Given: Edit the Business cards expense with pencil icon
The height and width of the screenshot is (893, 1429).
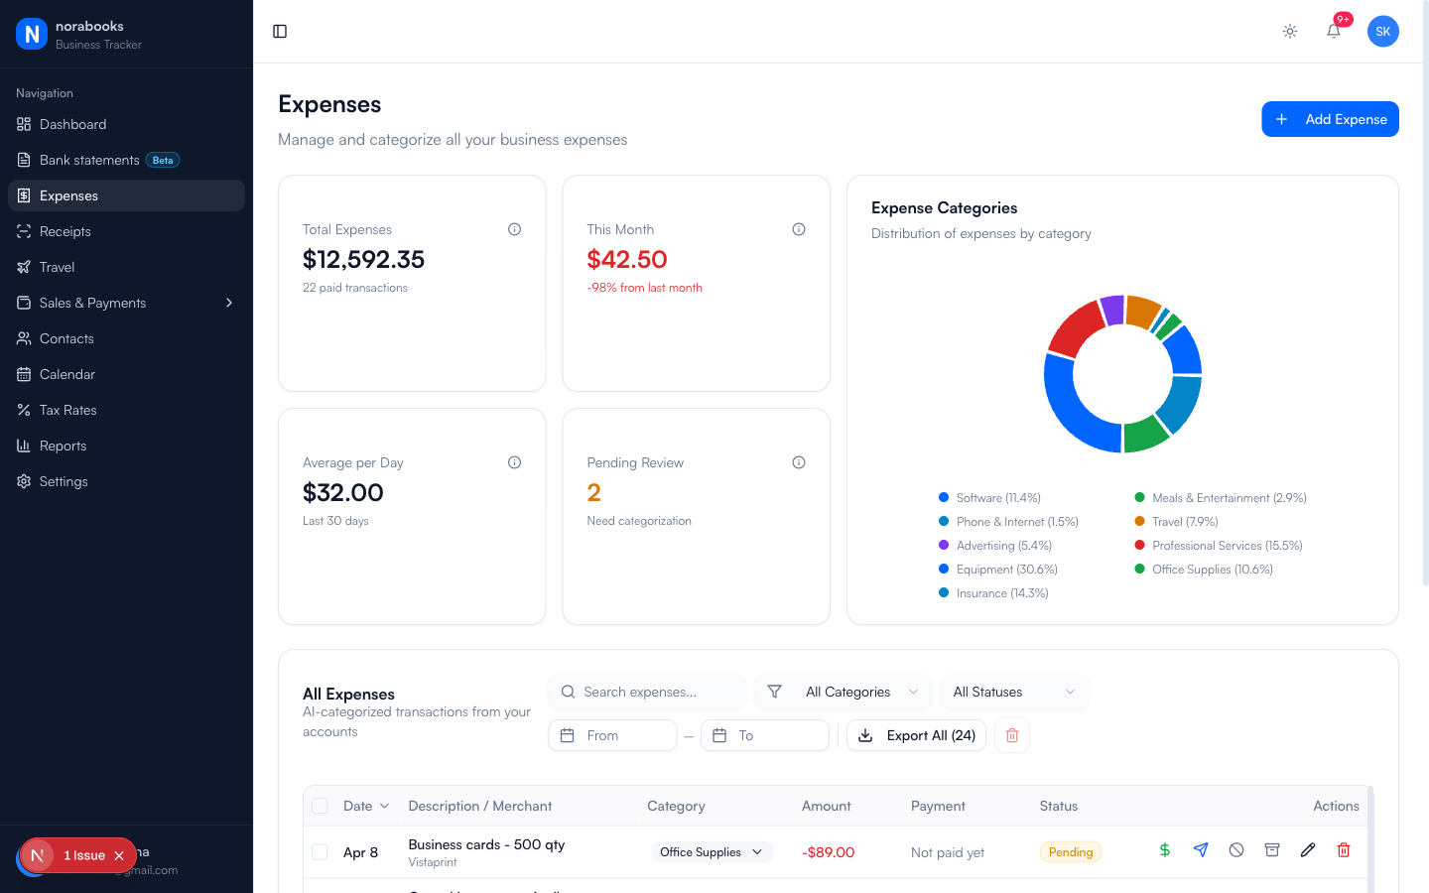Looking at the screenshot, I should click(x=1308, y=850).
